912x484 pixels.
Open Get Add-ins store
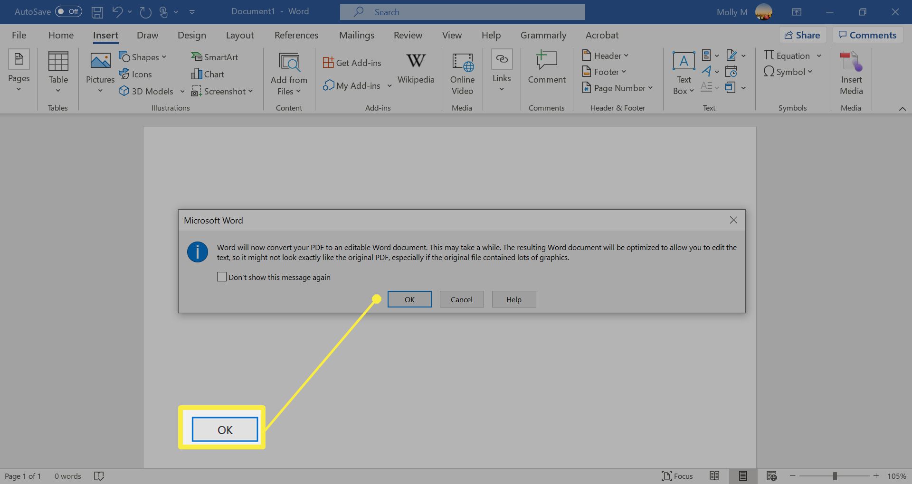352,63
